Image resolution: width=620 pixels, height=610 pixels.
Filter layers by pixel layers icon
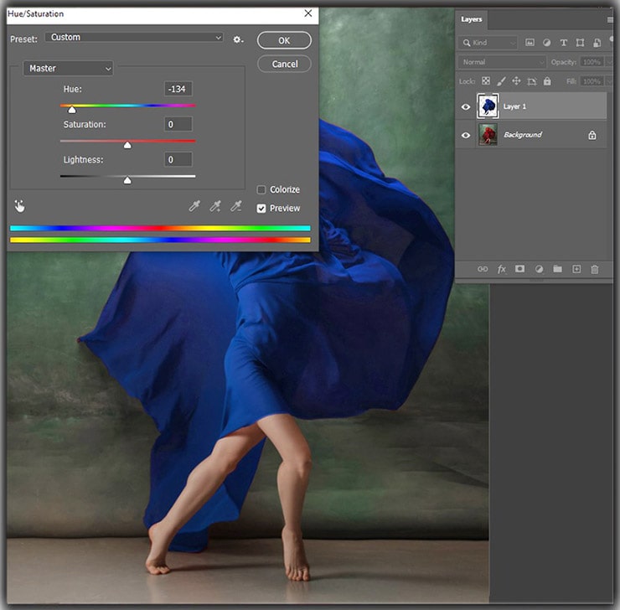point(530,42)
